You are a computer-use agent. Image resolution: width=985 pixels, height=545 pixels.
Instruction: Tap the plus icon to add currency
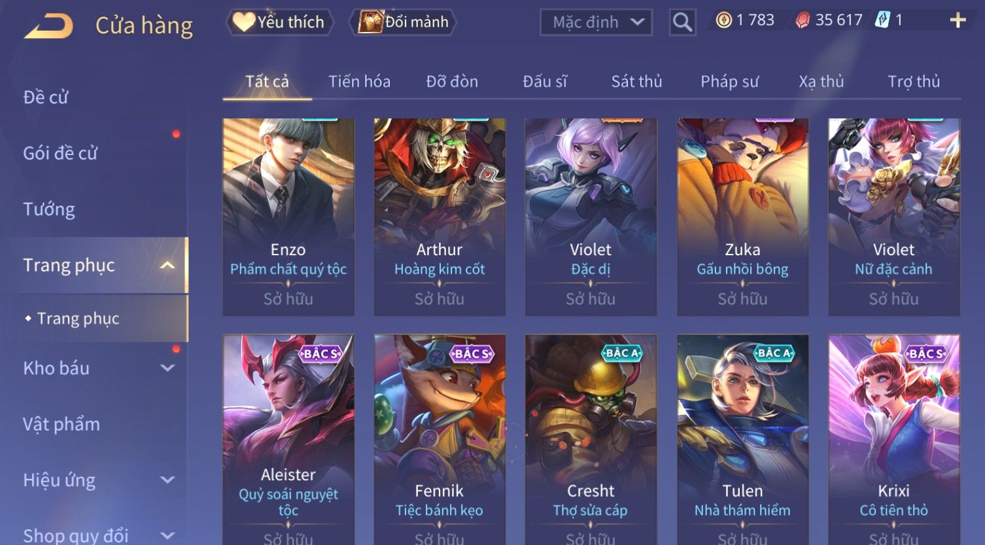[958, 21]
